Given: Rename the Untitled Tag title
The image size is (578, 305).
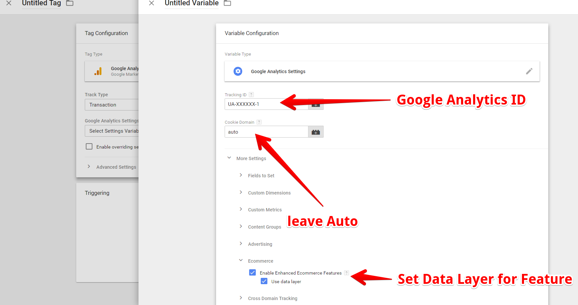Looking at the screenshot, I should pyautogui.click(x=41, y=4).
